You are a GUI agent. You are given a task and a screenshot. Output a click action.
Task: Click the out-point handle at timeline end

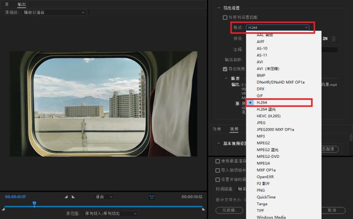204,209
